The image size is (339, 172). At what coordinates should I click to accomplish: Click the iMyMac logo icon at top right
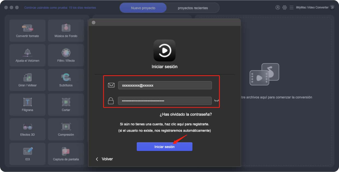[332, 8]
